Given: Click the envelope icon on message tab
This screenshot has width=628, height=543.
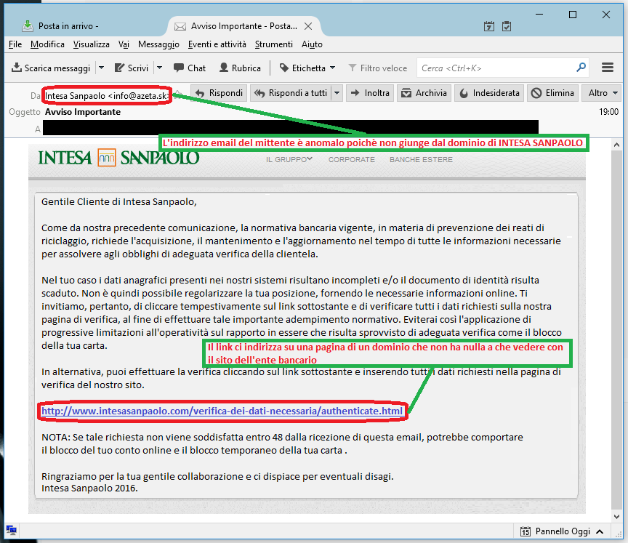Looking at the screenshot, I should coord(180,26).
